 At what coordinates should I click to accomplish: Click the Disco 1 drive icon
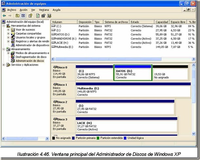[x=55, y=84]
